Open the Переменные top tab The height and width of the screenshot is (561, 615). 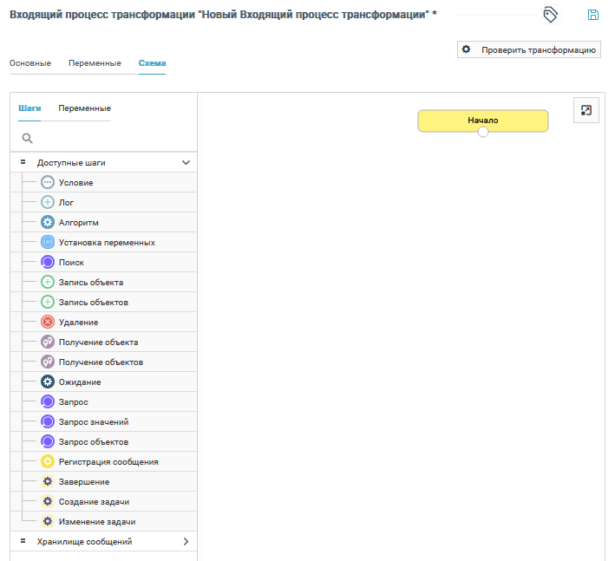[95, 63]
